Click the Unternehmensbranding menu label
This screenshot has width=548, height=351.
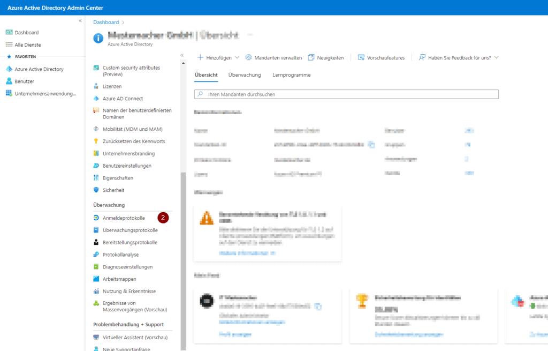tap(128, 154)
